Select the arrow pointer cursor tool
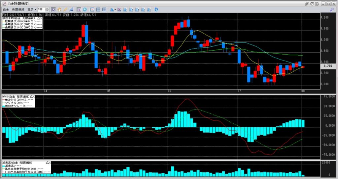 [x=53, y=10]
